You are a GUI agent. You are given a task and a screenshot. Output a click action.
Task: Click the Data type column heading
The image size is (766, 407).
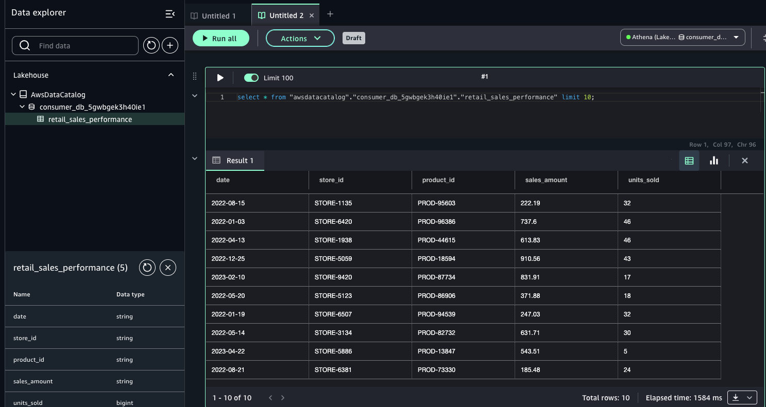click(x=130, y=294)
